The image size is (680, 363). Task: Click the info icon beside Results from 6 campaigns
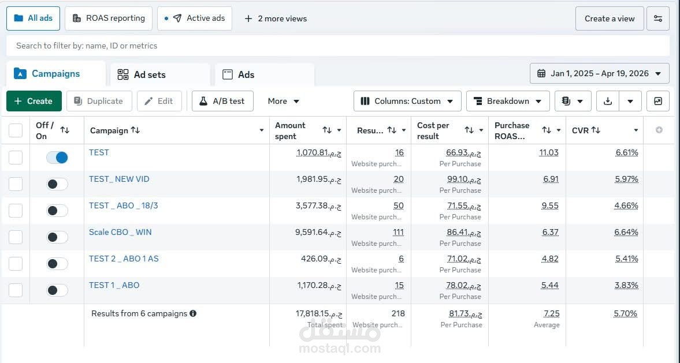click(193, 313)
